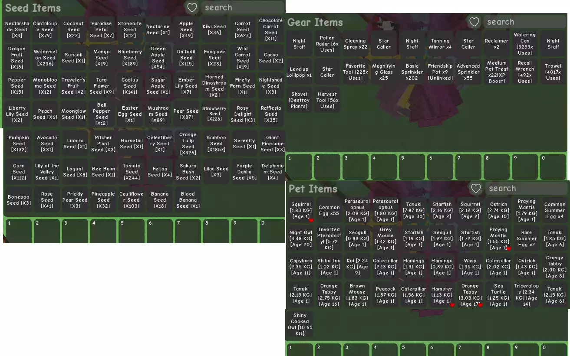The width and height of the screenshot is (570, 356).
Task: Pick the Watering Can [3233x Uses] gear
Action: click(x=524, y=44)
